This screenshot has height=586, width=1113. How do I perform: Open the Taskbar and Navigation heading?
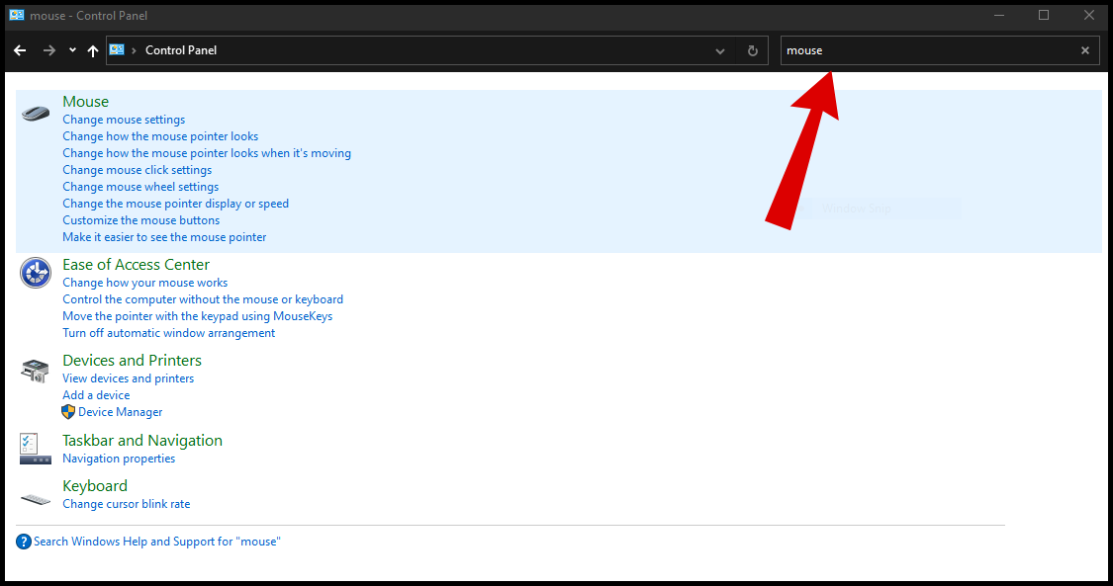point(141,440)
